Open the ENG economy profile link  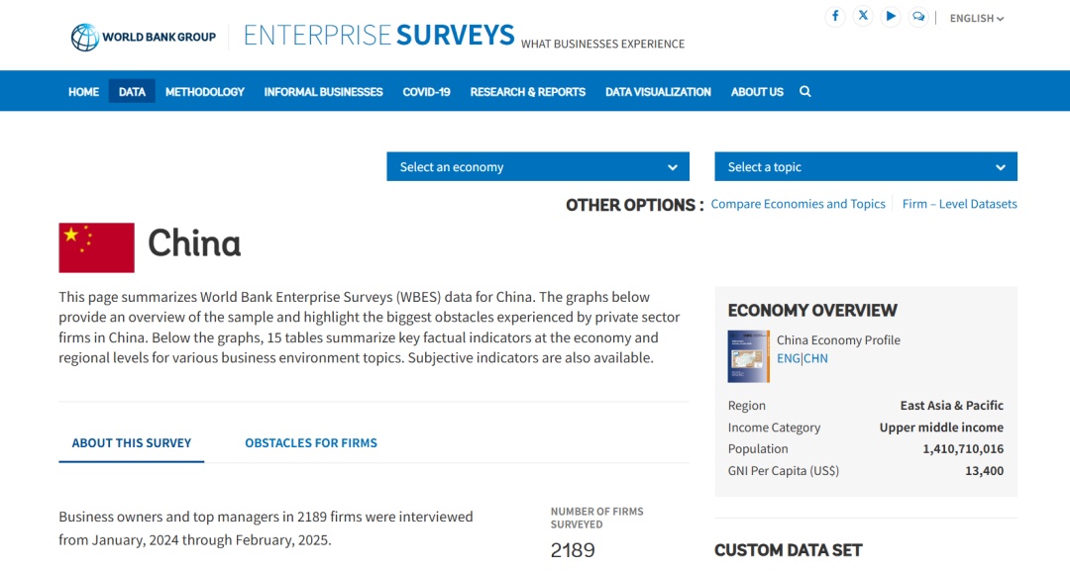pos(788,358)
